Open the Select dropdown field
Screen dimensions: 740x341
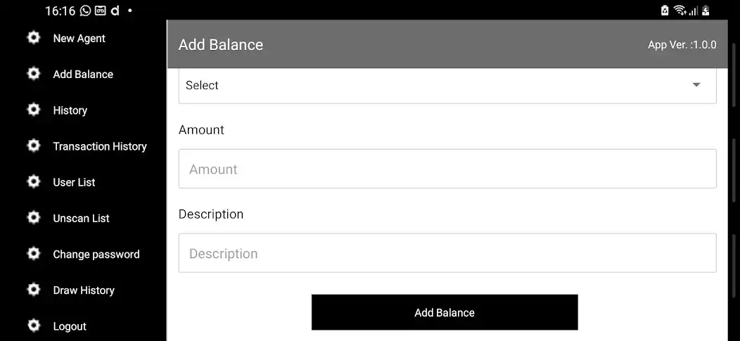click(x=447, y=85)
